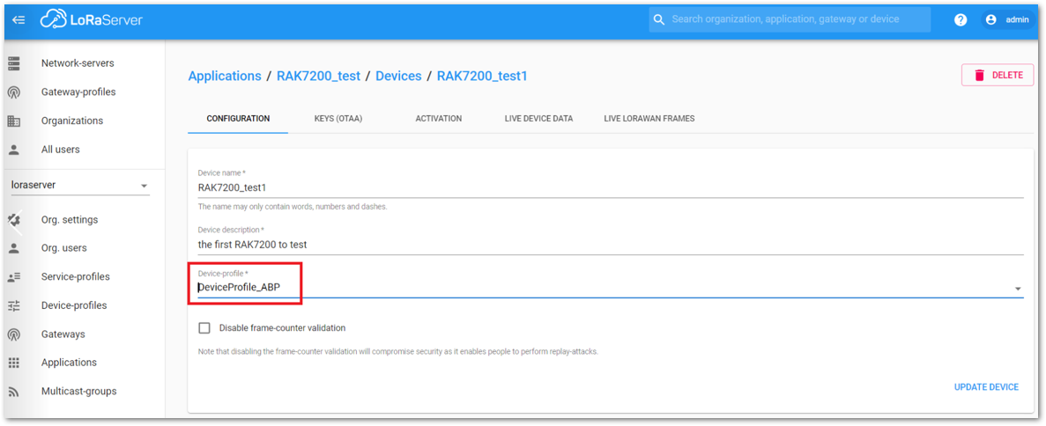
Task: Open Org. users in the sidebar
Action: click(64, 248)
